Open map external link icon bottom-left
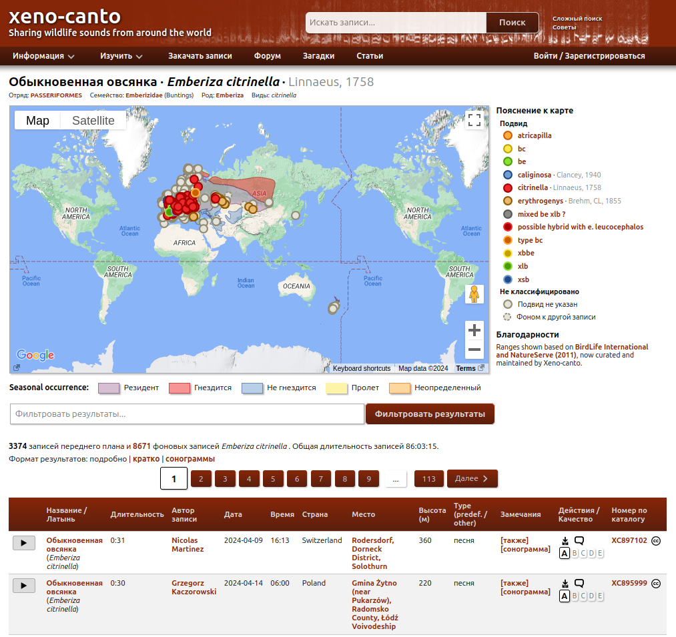This screenshot has width=676, height=637. pyautogui.click(x=17, y=368)
